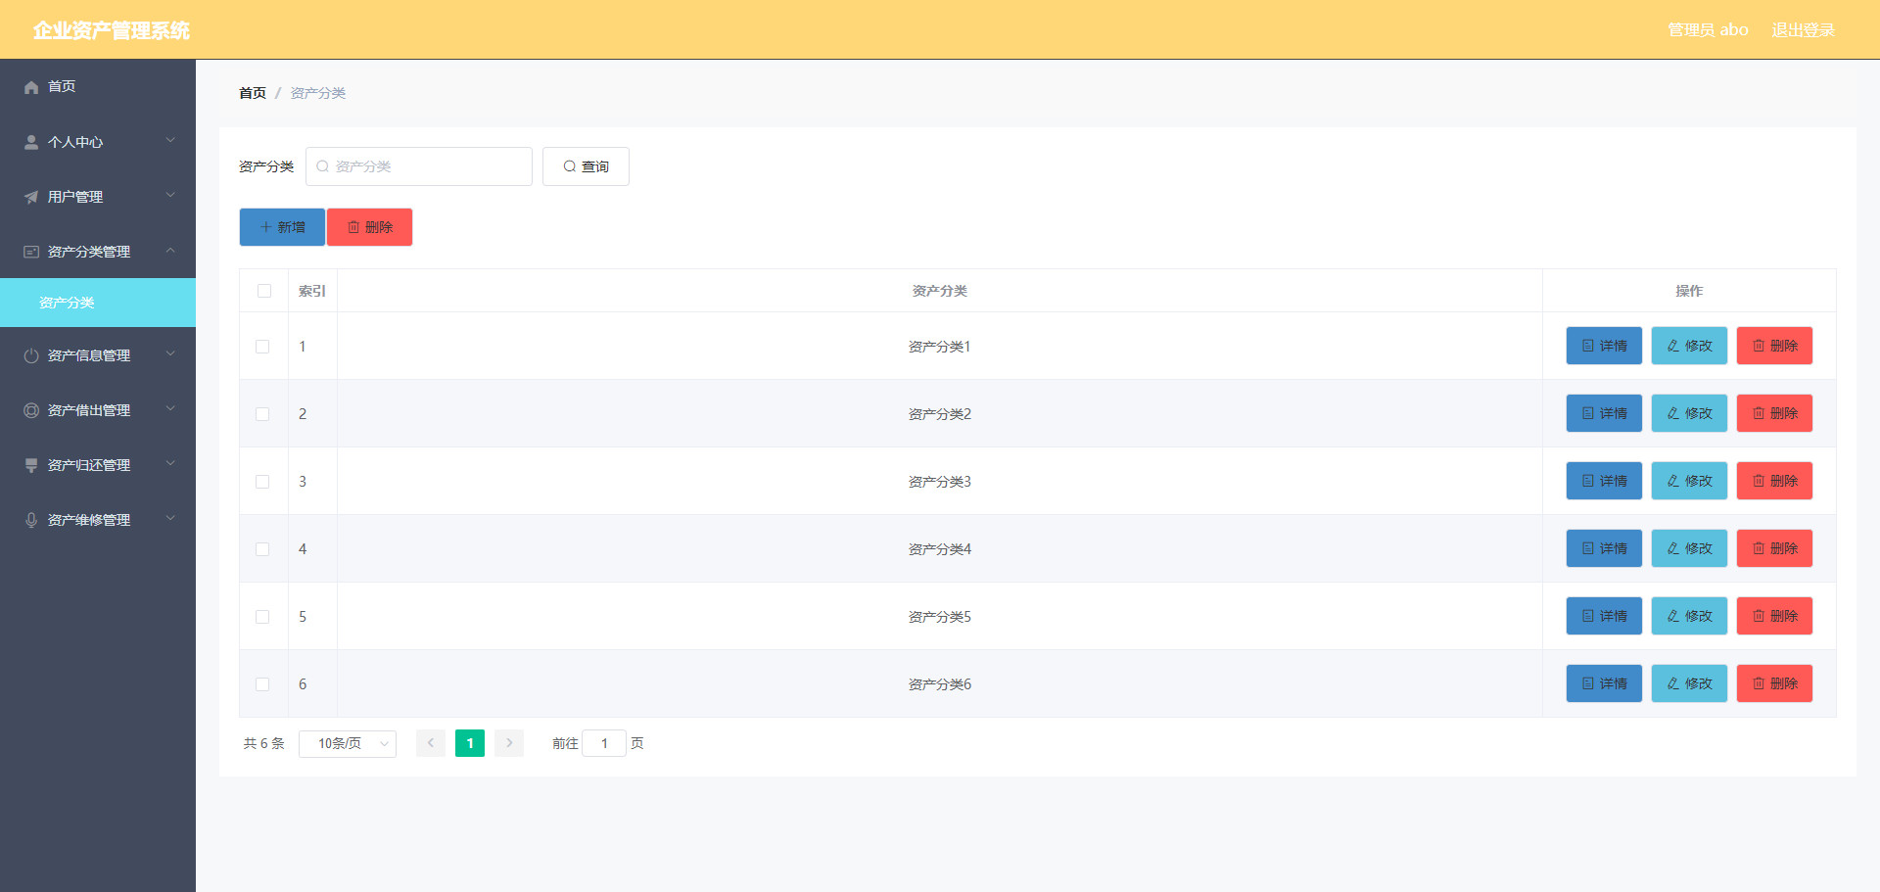This screenshot has width=1880, height=892.
Task: Click the next page arrow
Action: click(509, 743)
